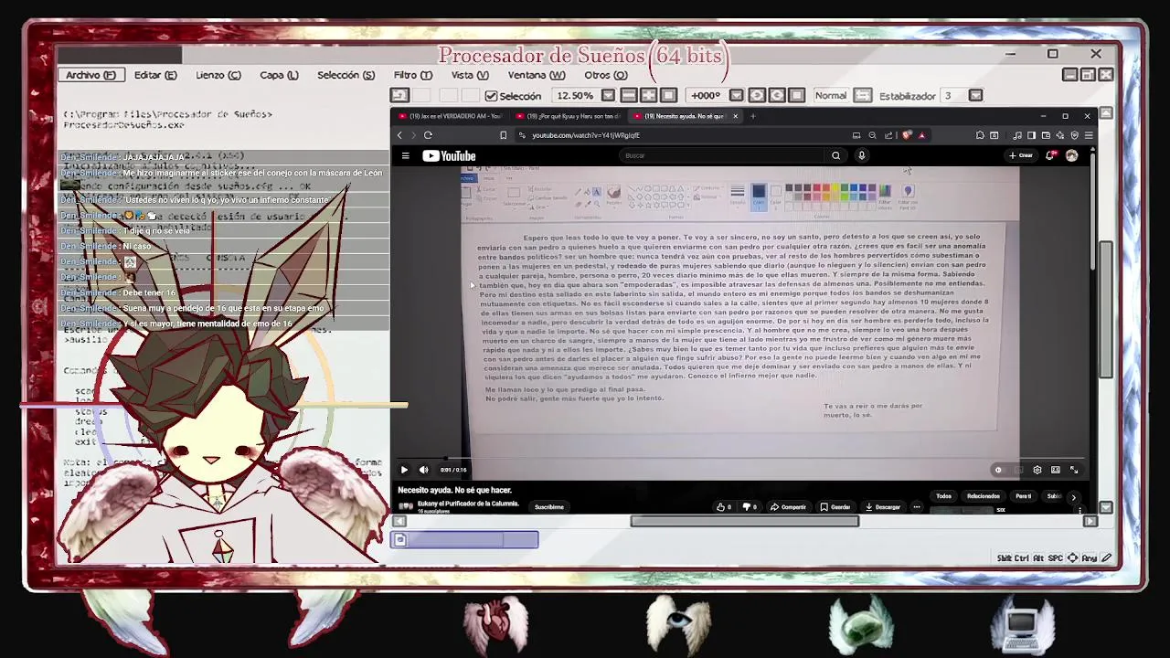Viewport: 1170px width, 658px height.
Task: Click reset rotation icon before Normal field
Action: pyautogui.click(x=796, y=95)
